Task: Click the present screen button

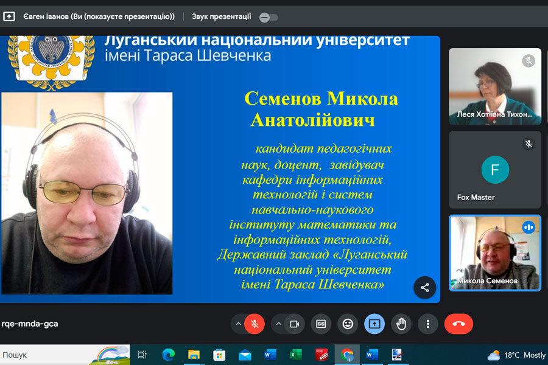Action: point(374,324)
